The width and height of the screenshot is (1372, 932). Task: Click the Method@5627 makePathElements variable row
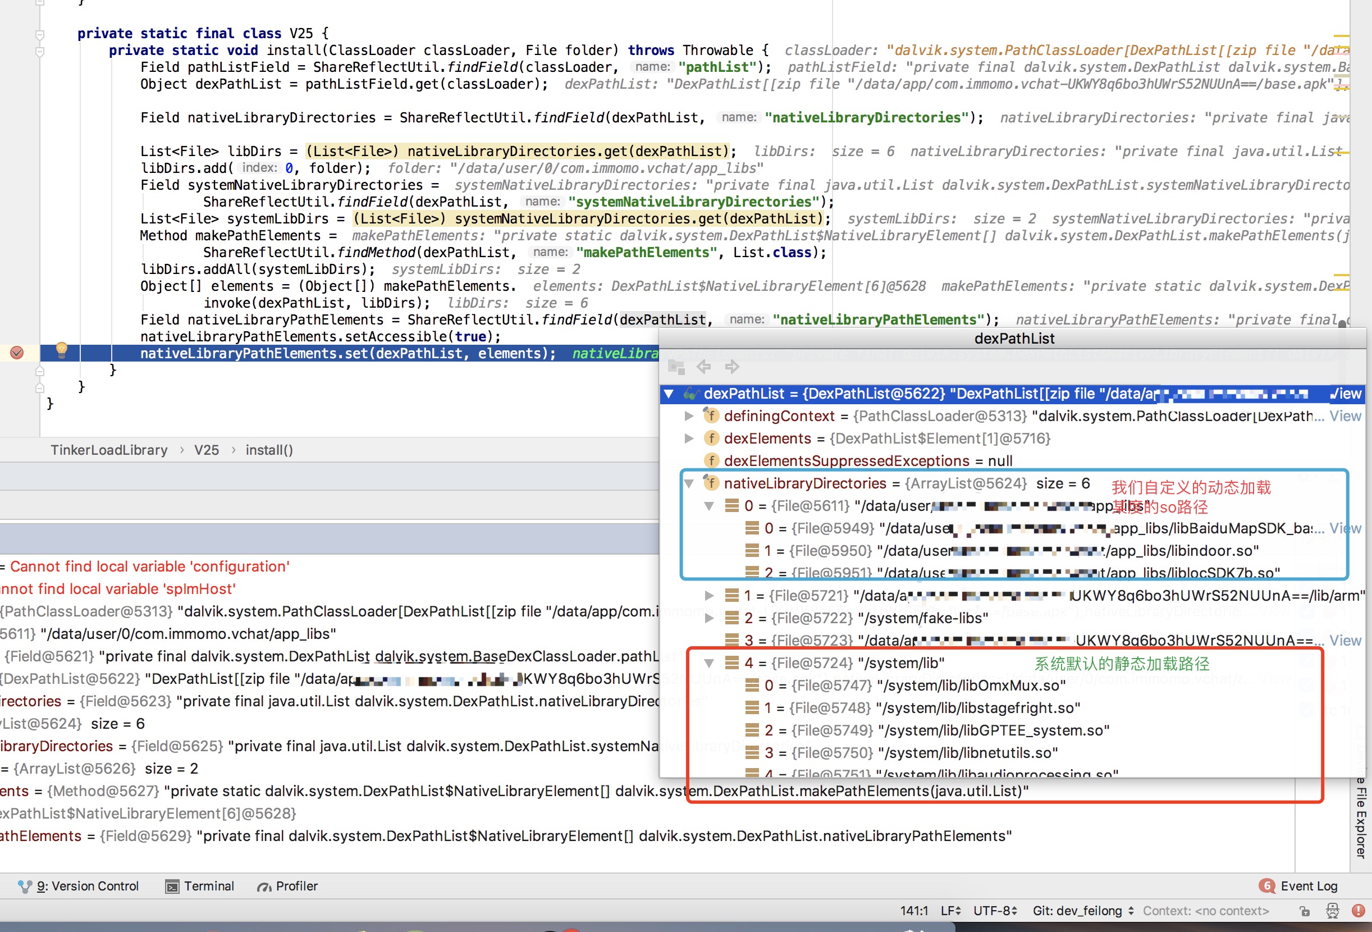[x=514, y=791]
